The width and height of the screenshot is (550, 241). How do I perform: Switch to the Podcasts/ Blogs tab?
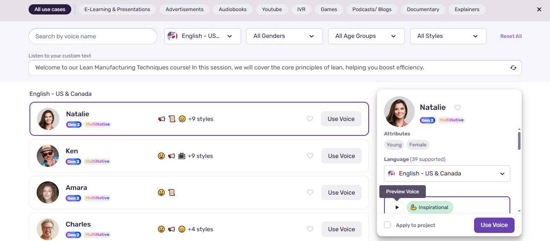372,9
